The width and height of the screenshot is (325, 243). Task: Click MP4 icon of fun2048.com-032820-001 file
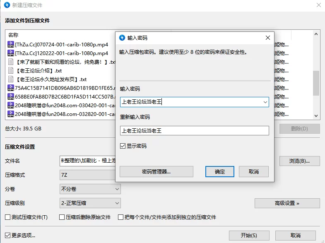click(11, 114)
